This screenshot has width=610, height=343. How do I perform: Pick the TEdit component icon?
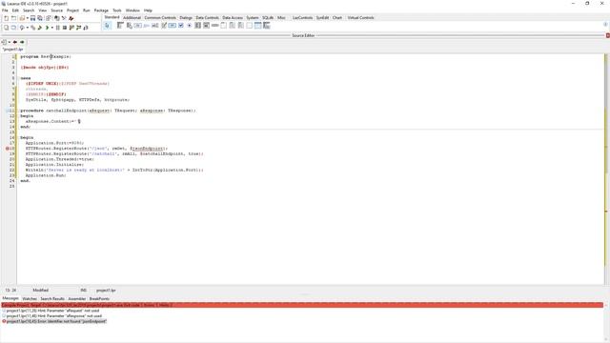(154, 26)
